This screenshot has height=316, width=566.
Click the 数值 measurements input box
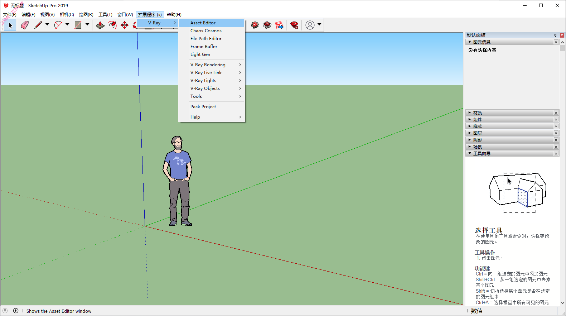[521, 311]
